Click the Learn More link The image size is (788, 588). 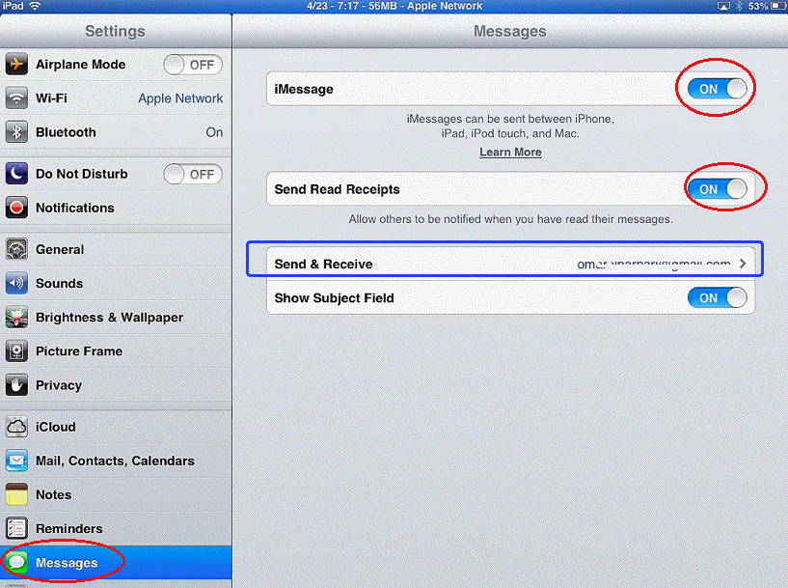click(x=510, y=152)
